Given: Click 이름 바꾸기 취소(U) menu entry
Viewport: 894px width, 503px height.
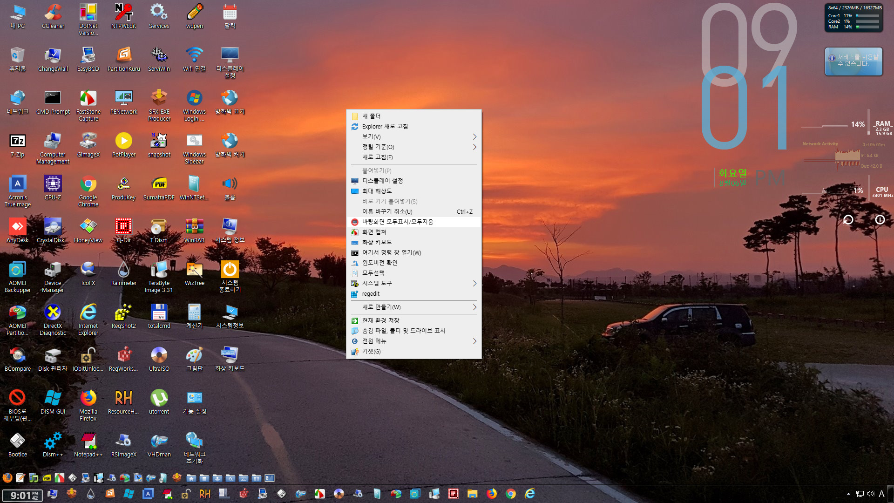Looking at the screenshot, I should 414,211.
